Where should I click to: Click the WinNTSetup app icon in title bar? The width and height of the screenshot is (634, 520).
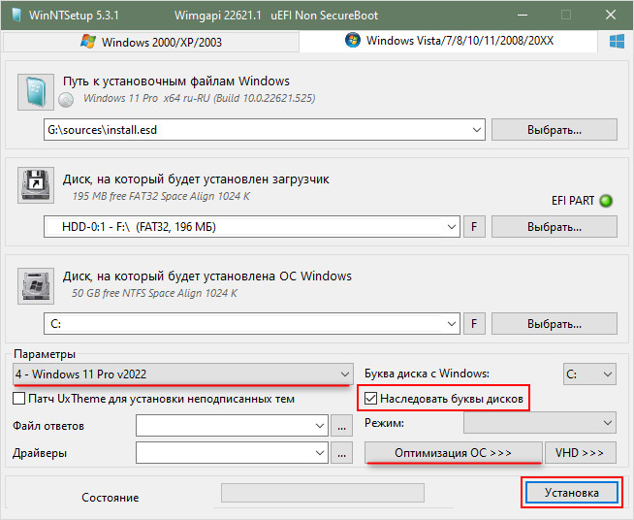(x=16, y=16)
